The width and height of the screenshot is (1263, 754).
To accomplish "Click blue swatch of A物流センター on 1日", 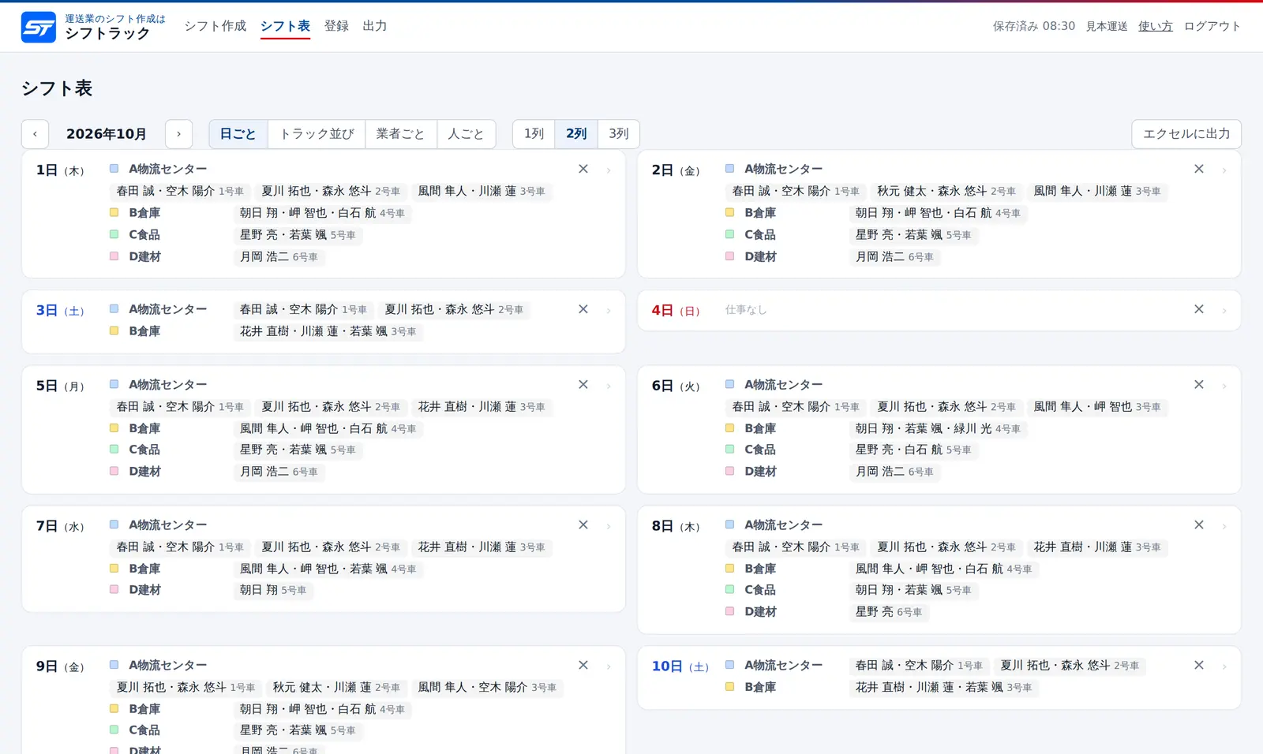I will click(114, 169).
